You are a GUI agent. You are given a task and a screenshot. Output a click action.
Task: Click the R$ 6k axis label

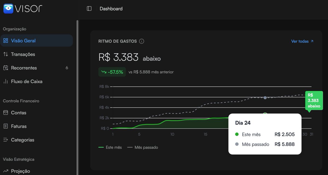pos(104,97)
